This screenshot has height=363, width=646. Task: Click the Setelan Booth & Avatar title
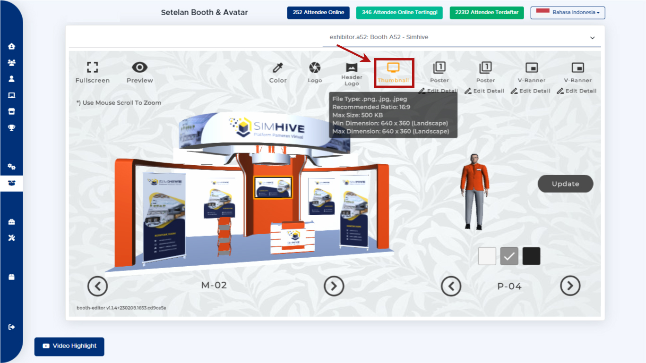(x=205, y=12)
